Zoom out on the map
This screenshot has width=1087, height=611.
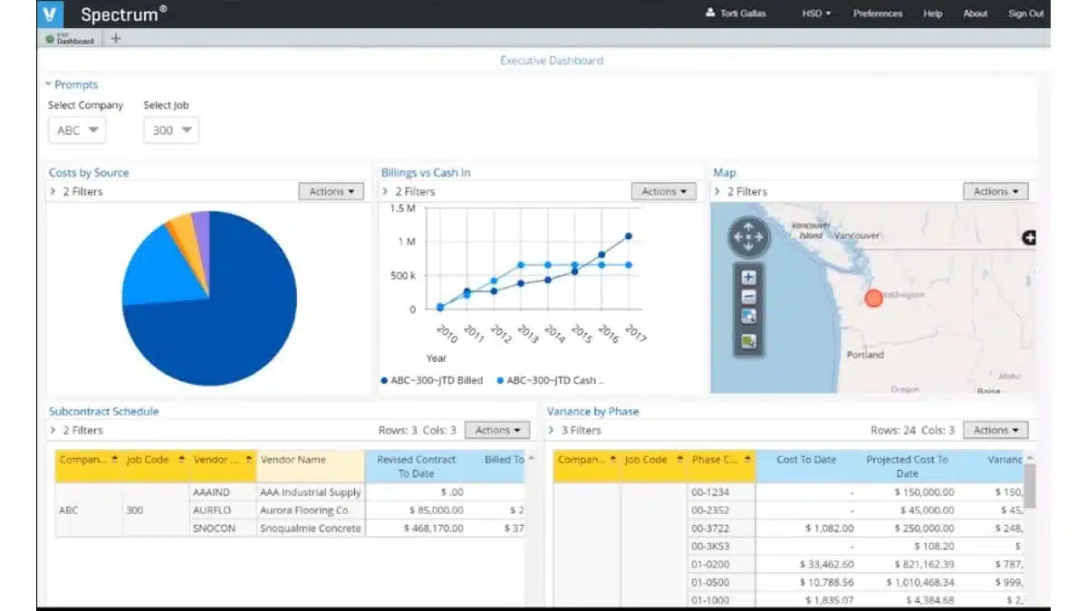pyautogui.click(x=748, y=297)
